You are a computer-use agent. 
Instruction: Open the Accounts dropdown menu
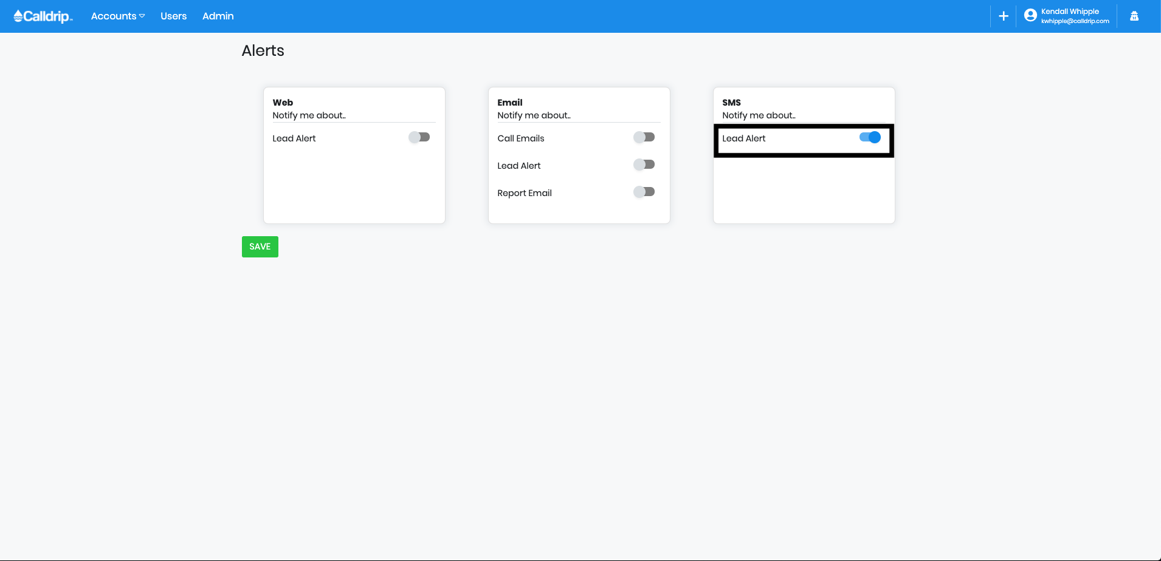[x=118, y=16]
